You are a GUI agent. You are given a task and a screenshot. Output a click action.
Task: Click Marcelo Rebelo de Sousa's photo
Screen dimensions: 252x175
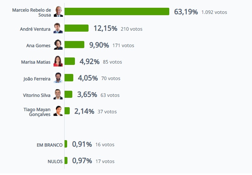[58, 12]
